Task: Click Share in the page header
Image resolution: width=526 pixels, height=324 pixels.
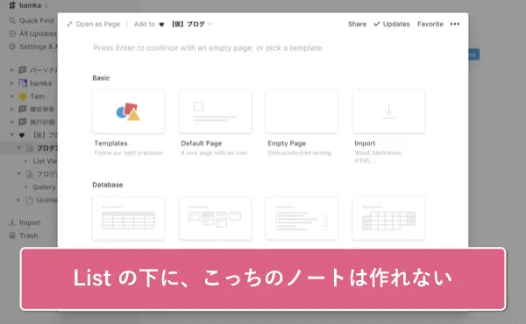Action: [x=357, y=25]
